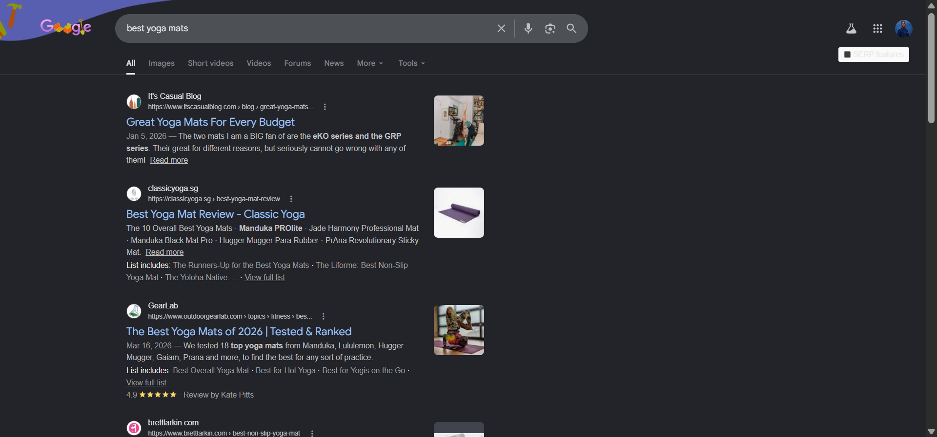Clear the search box with X icon
937x437 pixels.
(501, 28)
